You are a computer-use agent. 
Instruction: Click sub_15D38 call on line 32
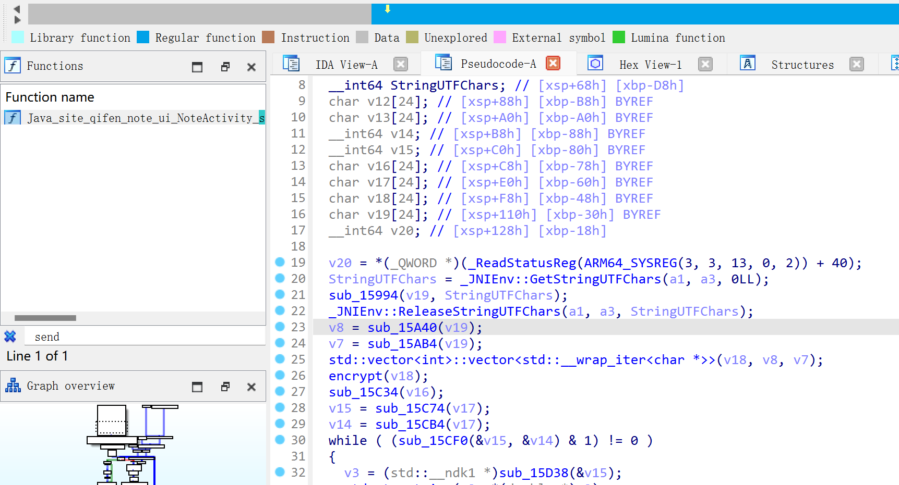pyautogui.click(x=534, y=473)
